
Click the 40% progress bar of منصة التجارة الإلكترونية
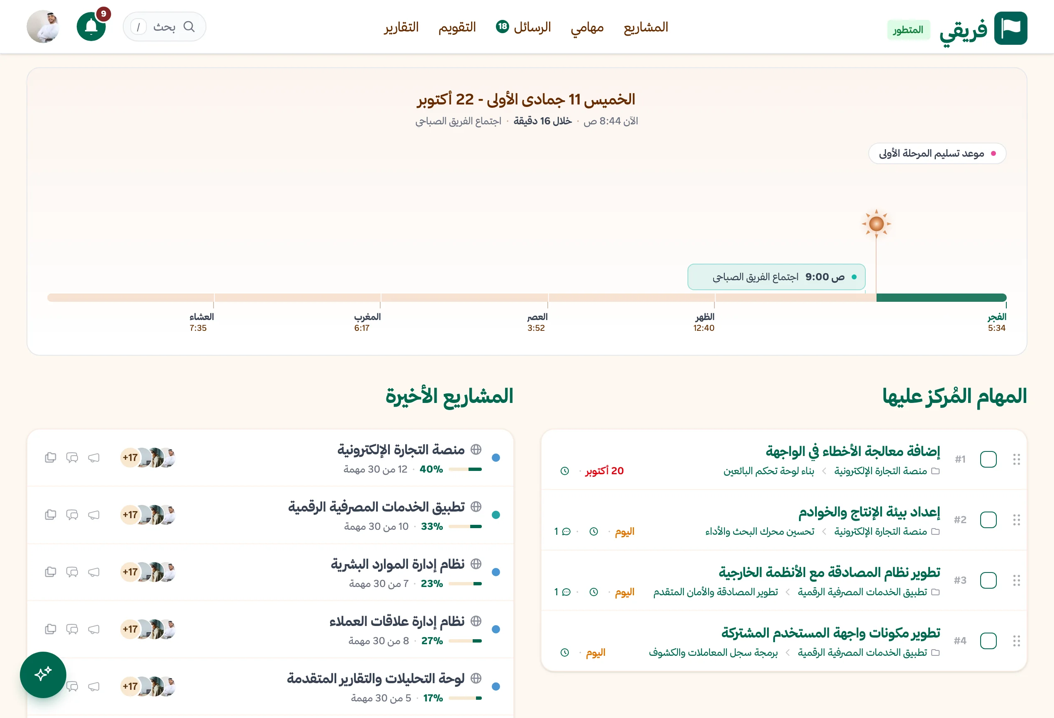[x=465, y=469]
